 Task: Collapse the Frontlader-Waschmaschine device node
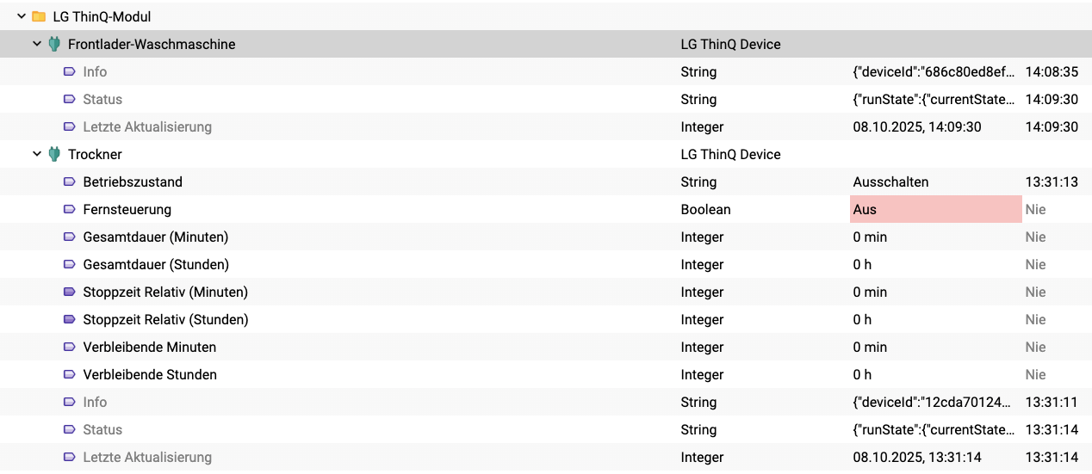click(x=37, y=44)
